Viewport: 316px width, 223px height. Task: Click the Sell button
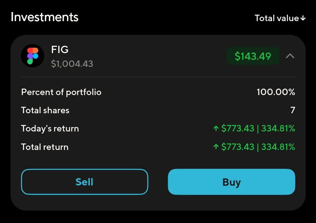85,182
